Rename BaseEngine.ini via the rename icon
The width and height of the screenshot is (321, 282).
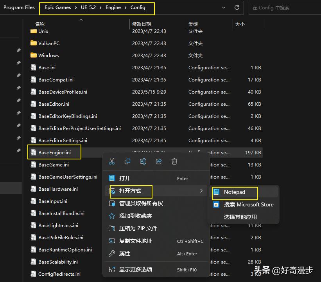coord(143,161)
